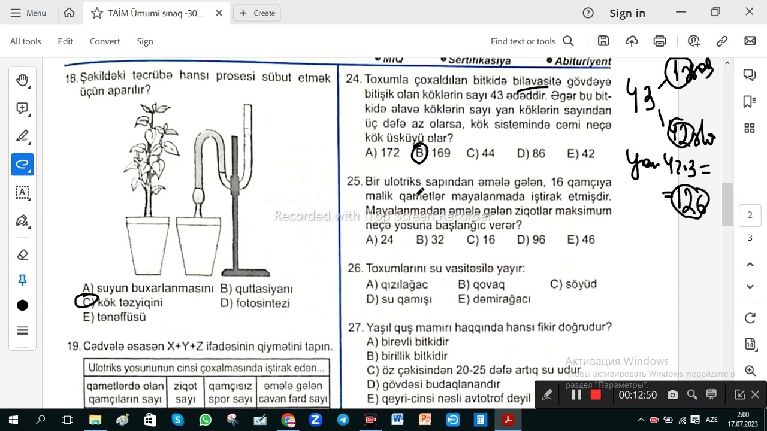This screenshot has width=767, height=431.
Task: Show hidden system tray icons
Action: (641, 420)
